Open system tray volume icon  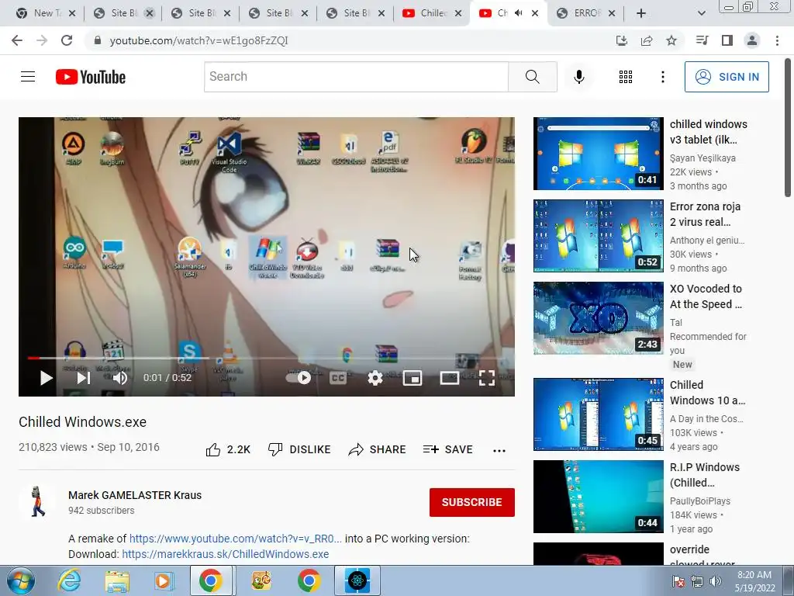coord(715,581)
